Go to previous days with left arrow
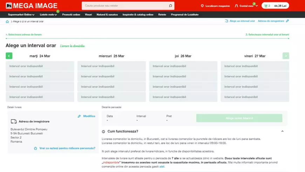Viewport: 305px width, 172px height. (x=9, y=56)
